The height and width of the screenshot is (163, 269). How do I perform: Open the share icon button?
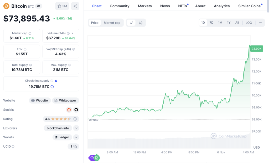[x=75, y=6]
